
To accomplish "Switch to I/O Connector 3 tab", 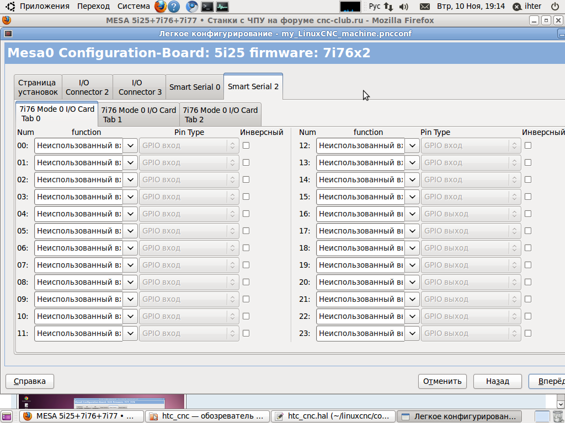I will (140, 87).
